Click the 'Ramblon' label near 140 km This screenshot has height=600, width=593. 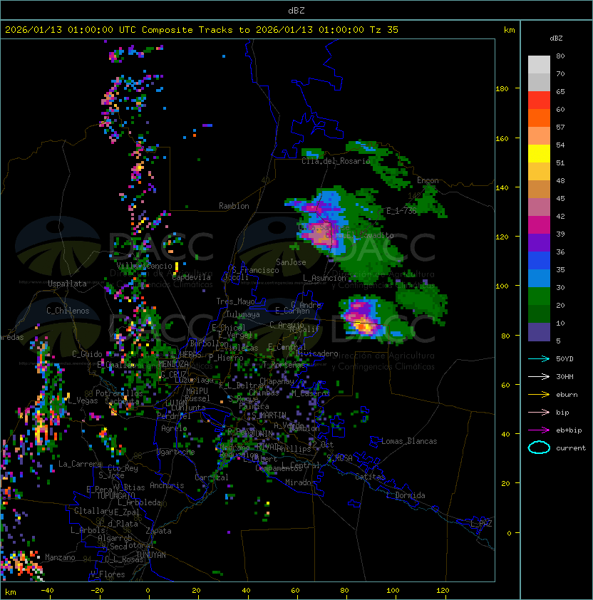pyautogui.click(x=234, y=206)
